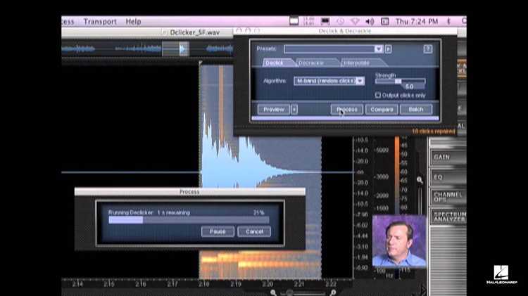
Task: Click the highlighted region in waveform overview
Action: point(175,49)
